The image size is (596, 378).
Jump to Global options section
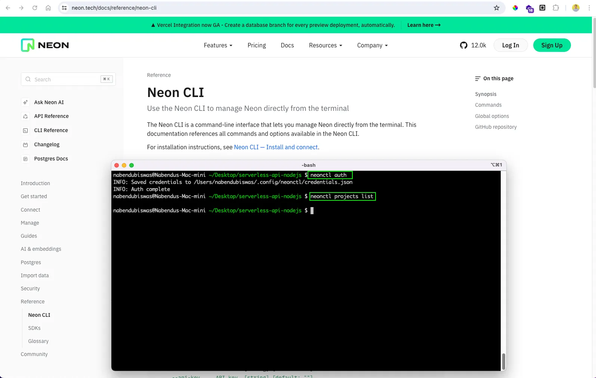pyautogui.click(x=492, y=116)
